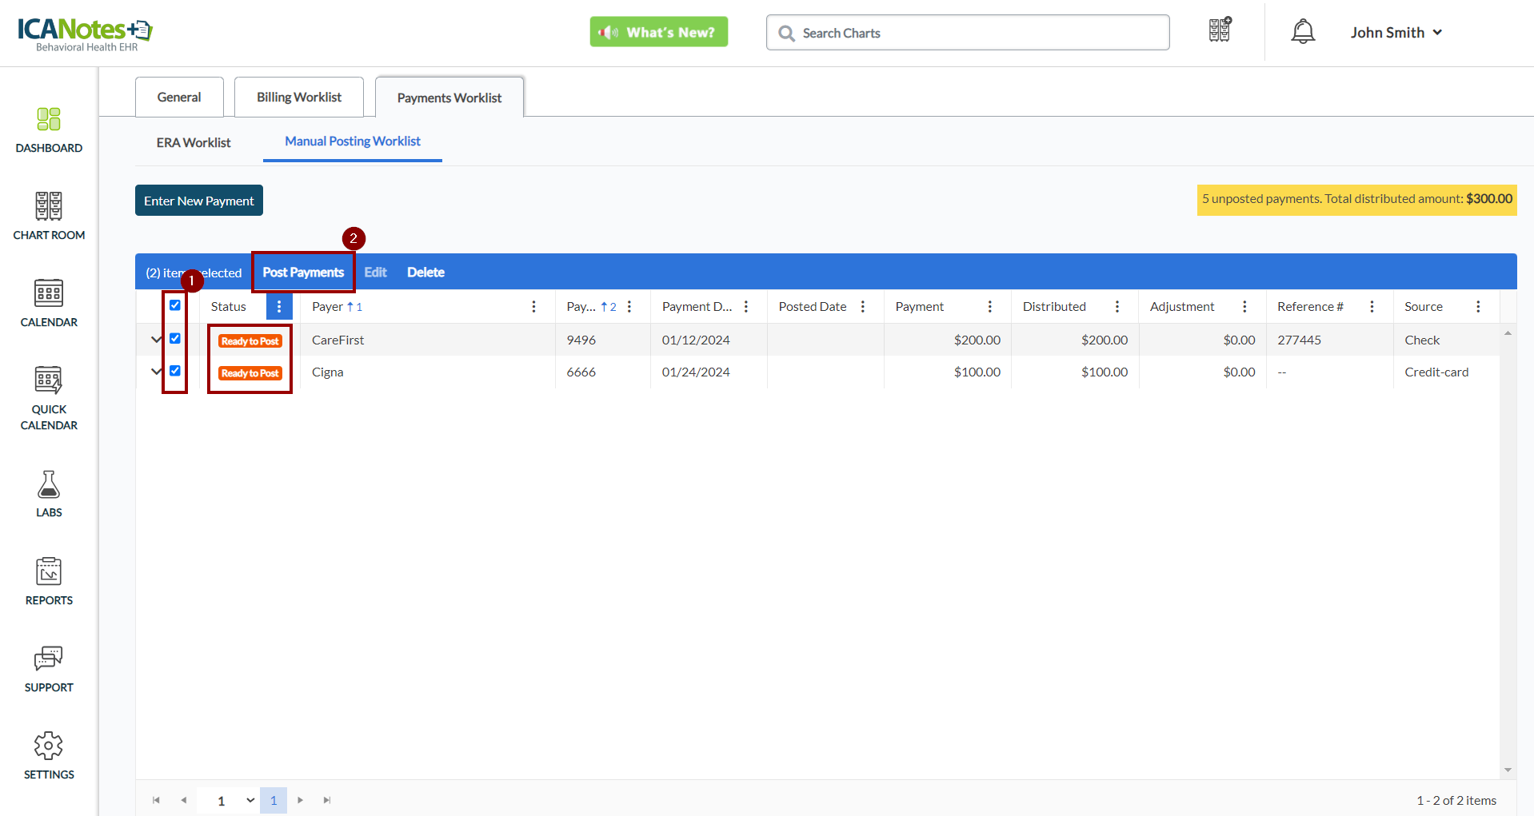Uncheck the Cigna payment row checkbox

175,371
